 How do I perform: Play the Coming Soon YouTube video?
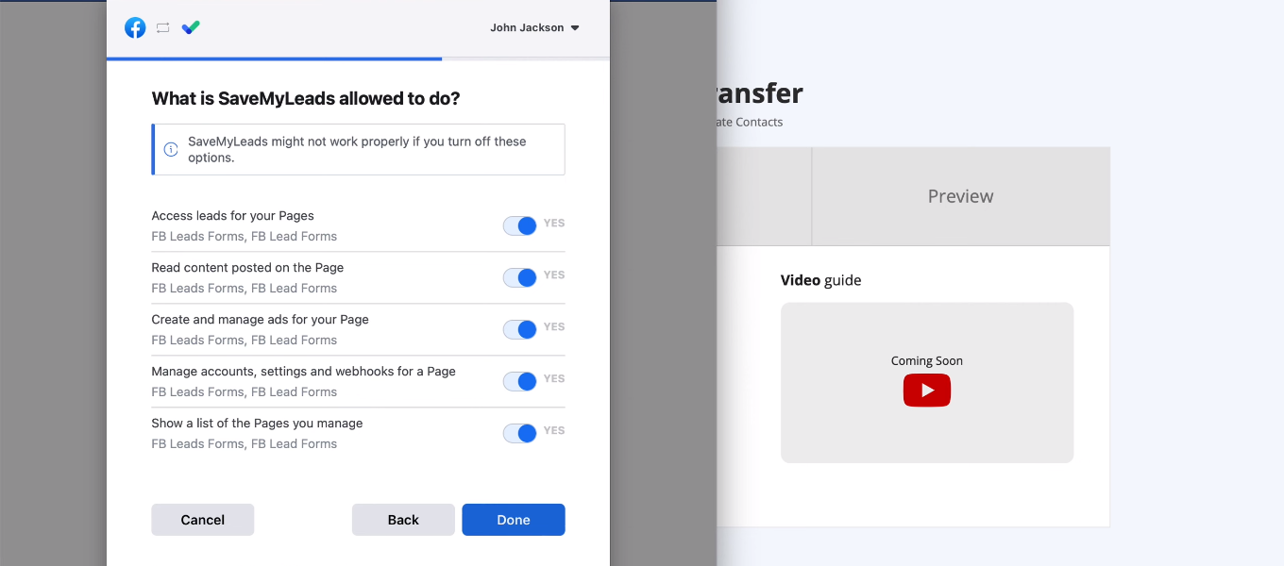927,391
